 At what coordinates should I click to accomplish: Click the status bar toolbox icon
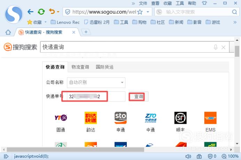pos(199,156)
